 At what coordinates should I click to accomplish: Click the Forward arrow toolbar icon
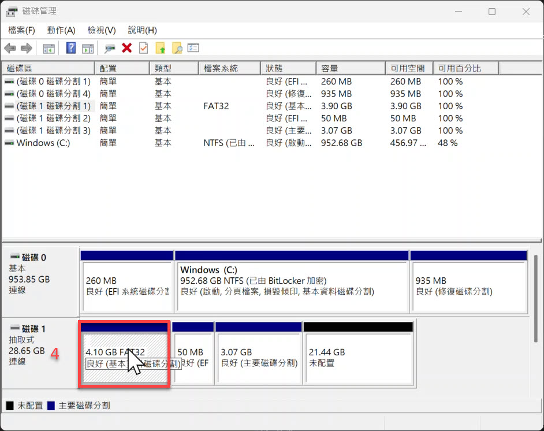(26, 49)
